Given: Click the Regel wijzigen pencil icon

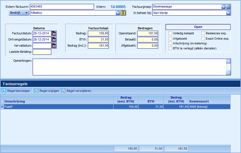Looking at the screenshot, I should 36,91.
